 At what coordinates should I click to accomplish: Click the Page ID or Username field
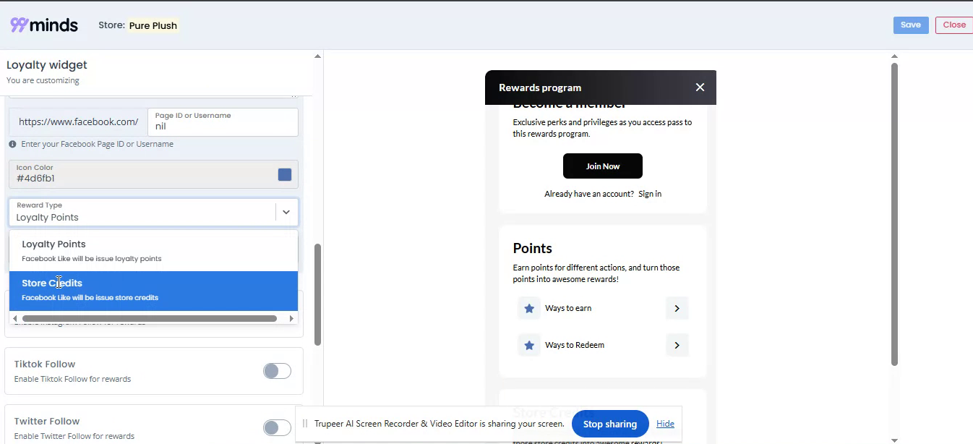[x=223, y=121]
